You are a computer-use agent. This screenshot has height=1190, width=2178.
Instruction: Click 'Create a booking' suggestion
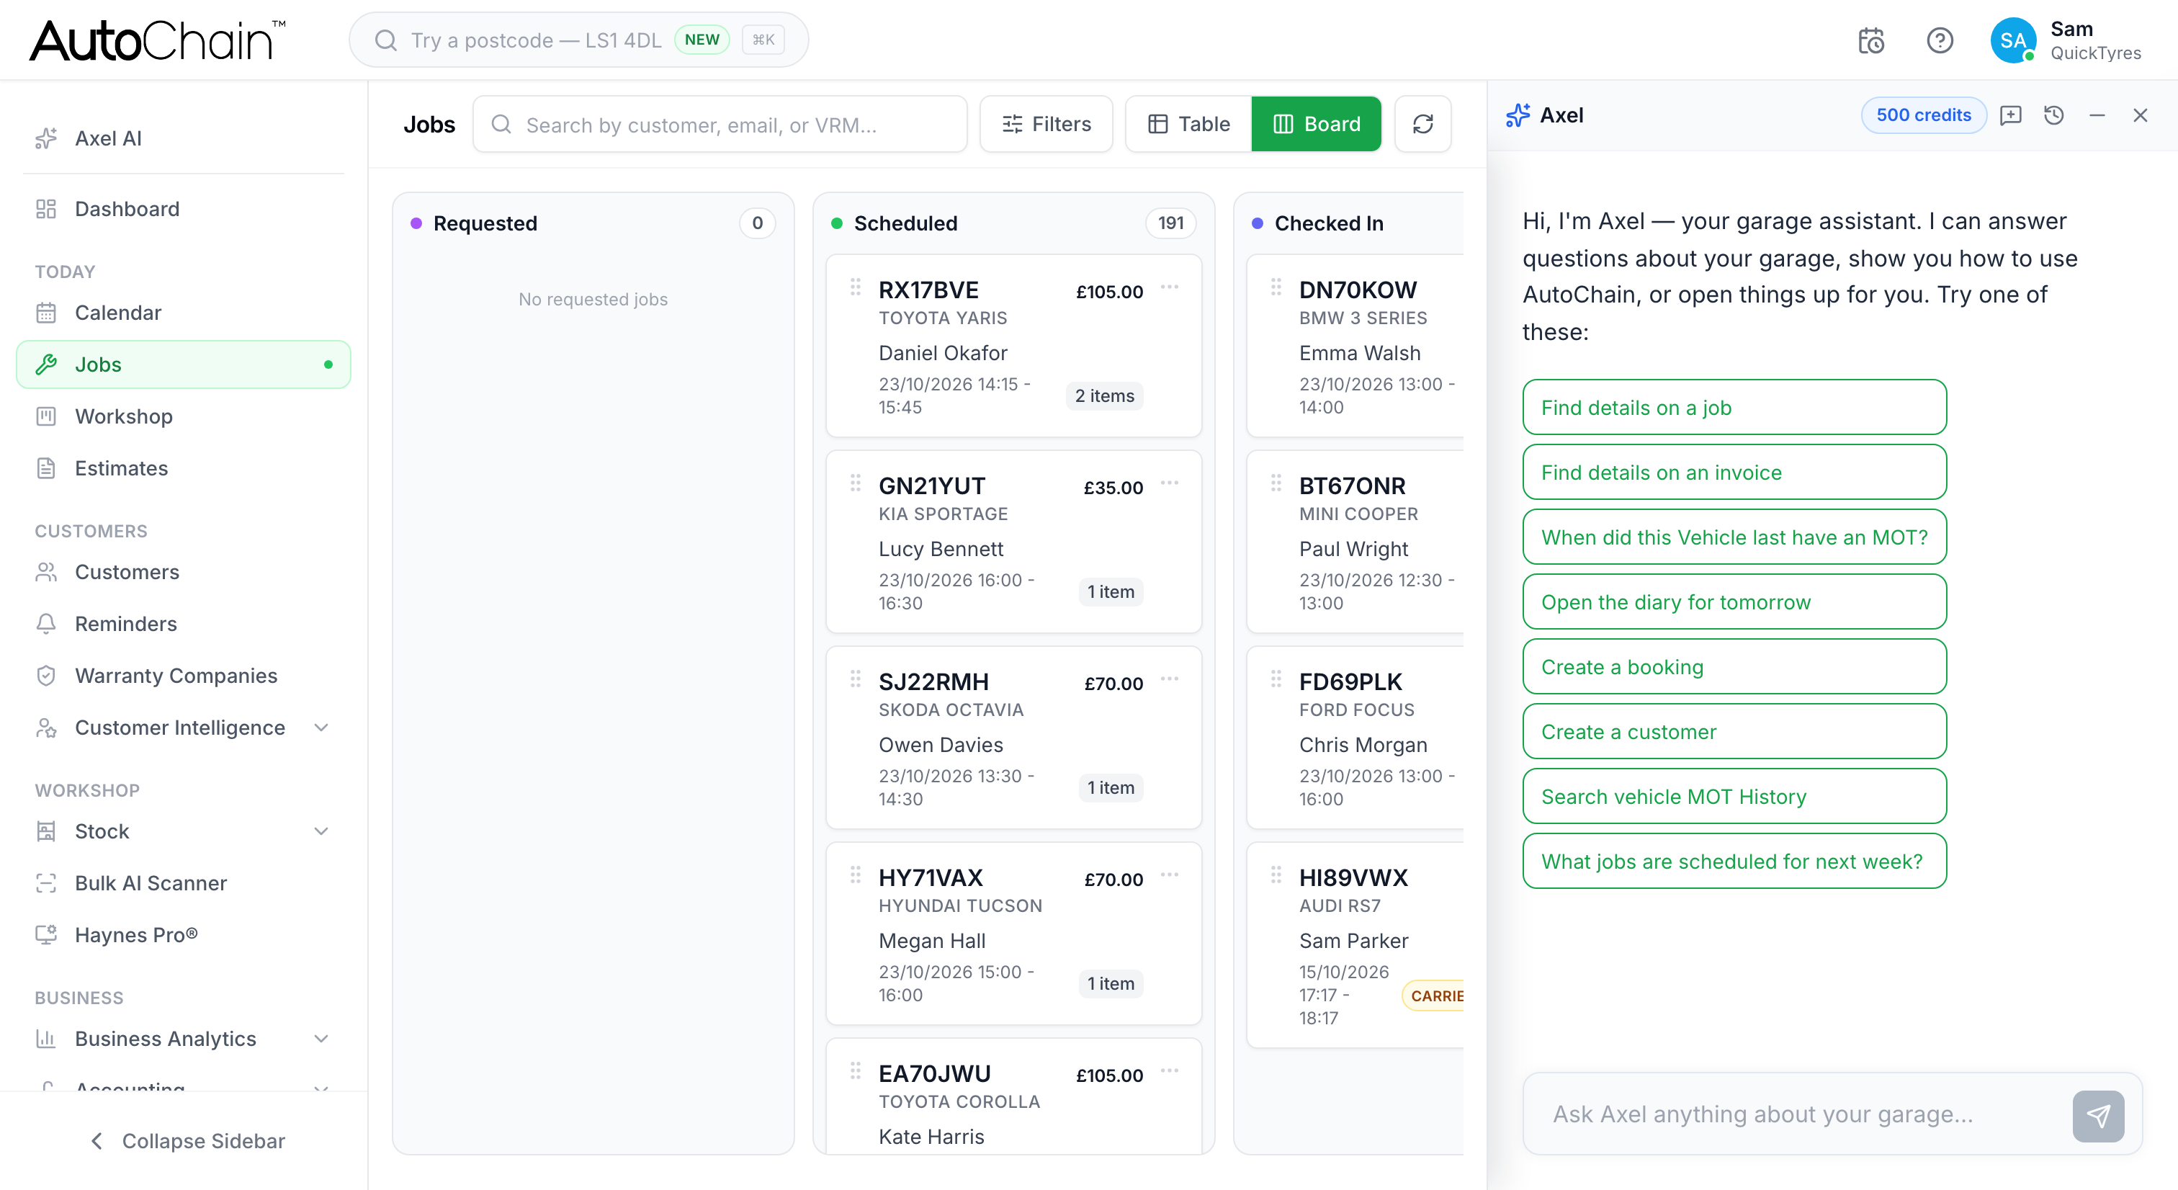(x=1734, y=666)
